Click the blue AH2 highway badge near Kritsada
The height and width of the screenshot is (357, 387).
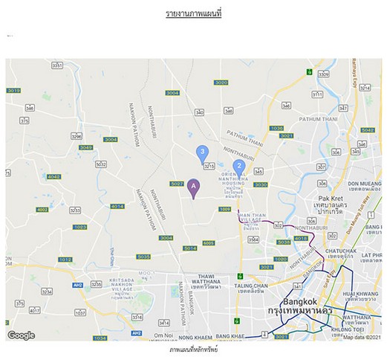pyautogui.click(x=77, y=285)
